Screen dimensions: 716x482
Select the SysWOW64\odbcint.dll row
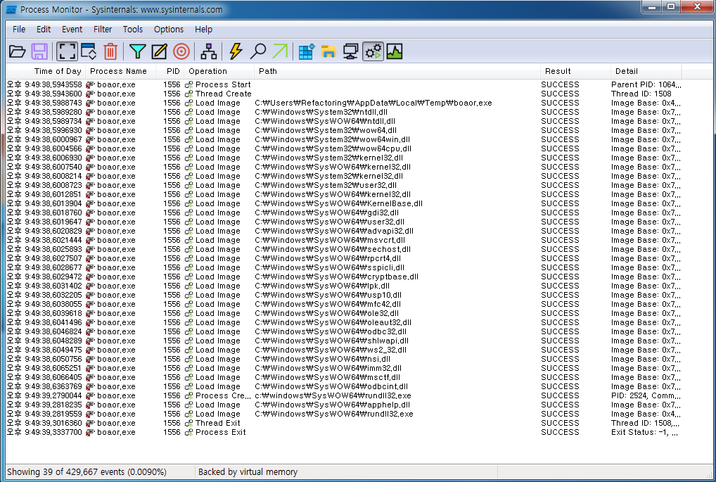click(x=344, y=386)
